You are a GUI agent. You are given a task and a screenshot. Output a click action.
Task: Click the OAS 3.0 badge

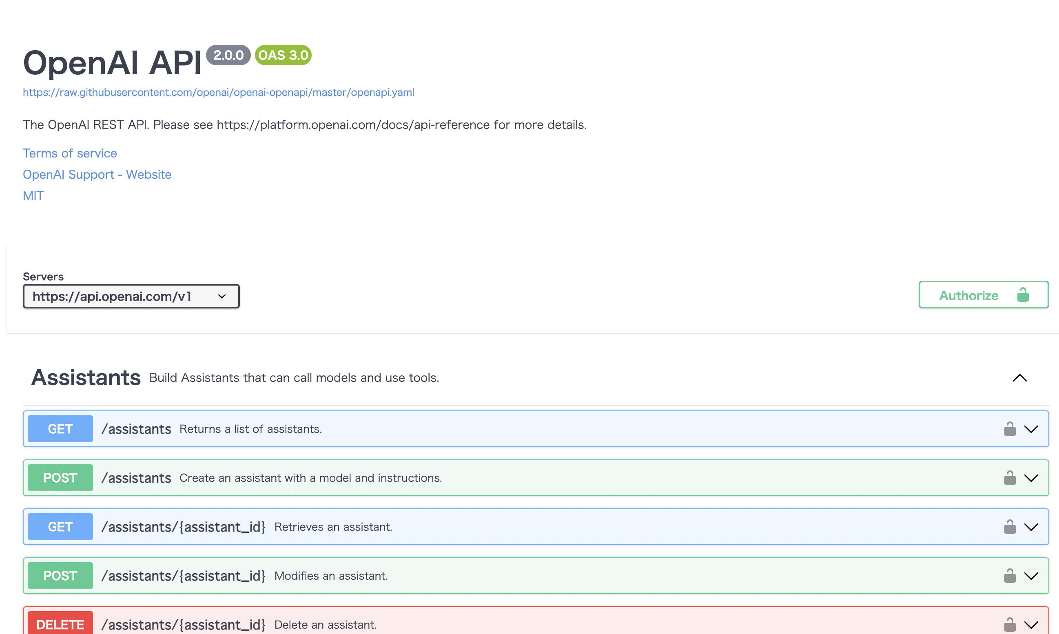[x=283, y=55]
